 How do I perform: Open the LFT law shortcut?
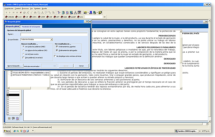tap(56, 17)
